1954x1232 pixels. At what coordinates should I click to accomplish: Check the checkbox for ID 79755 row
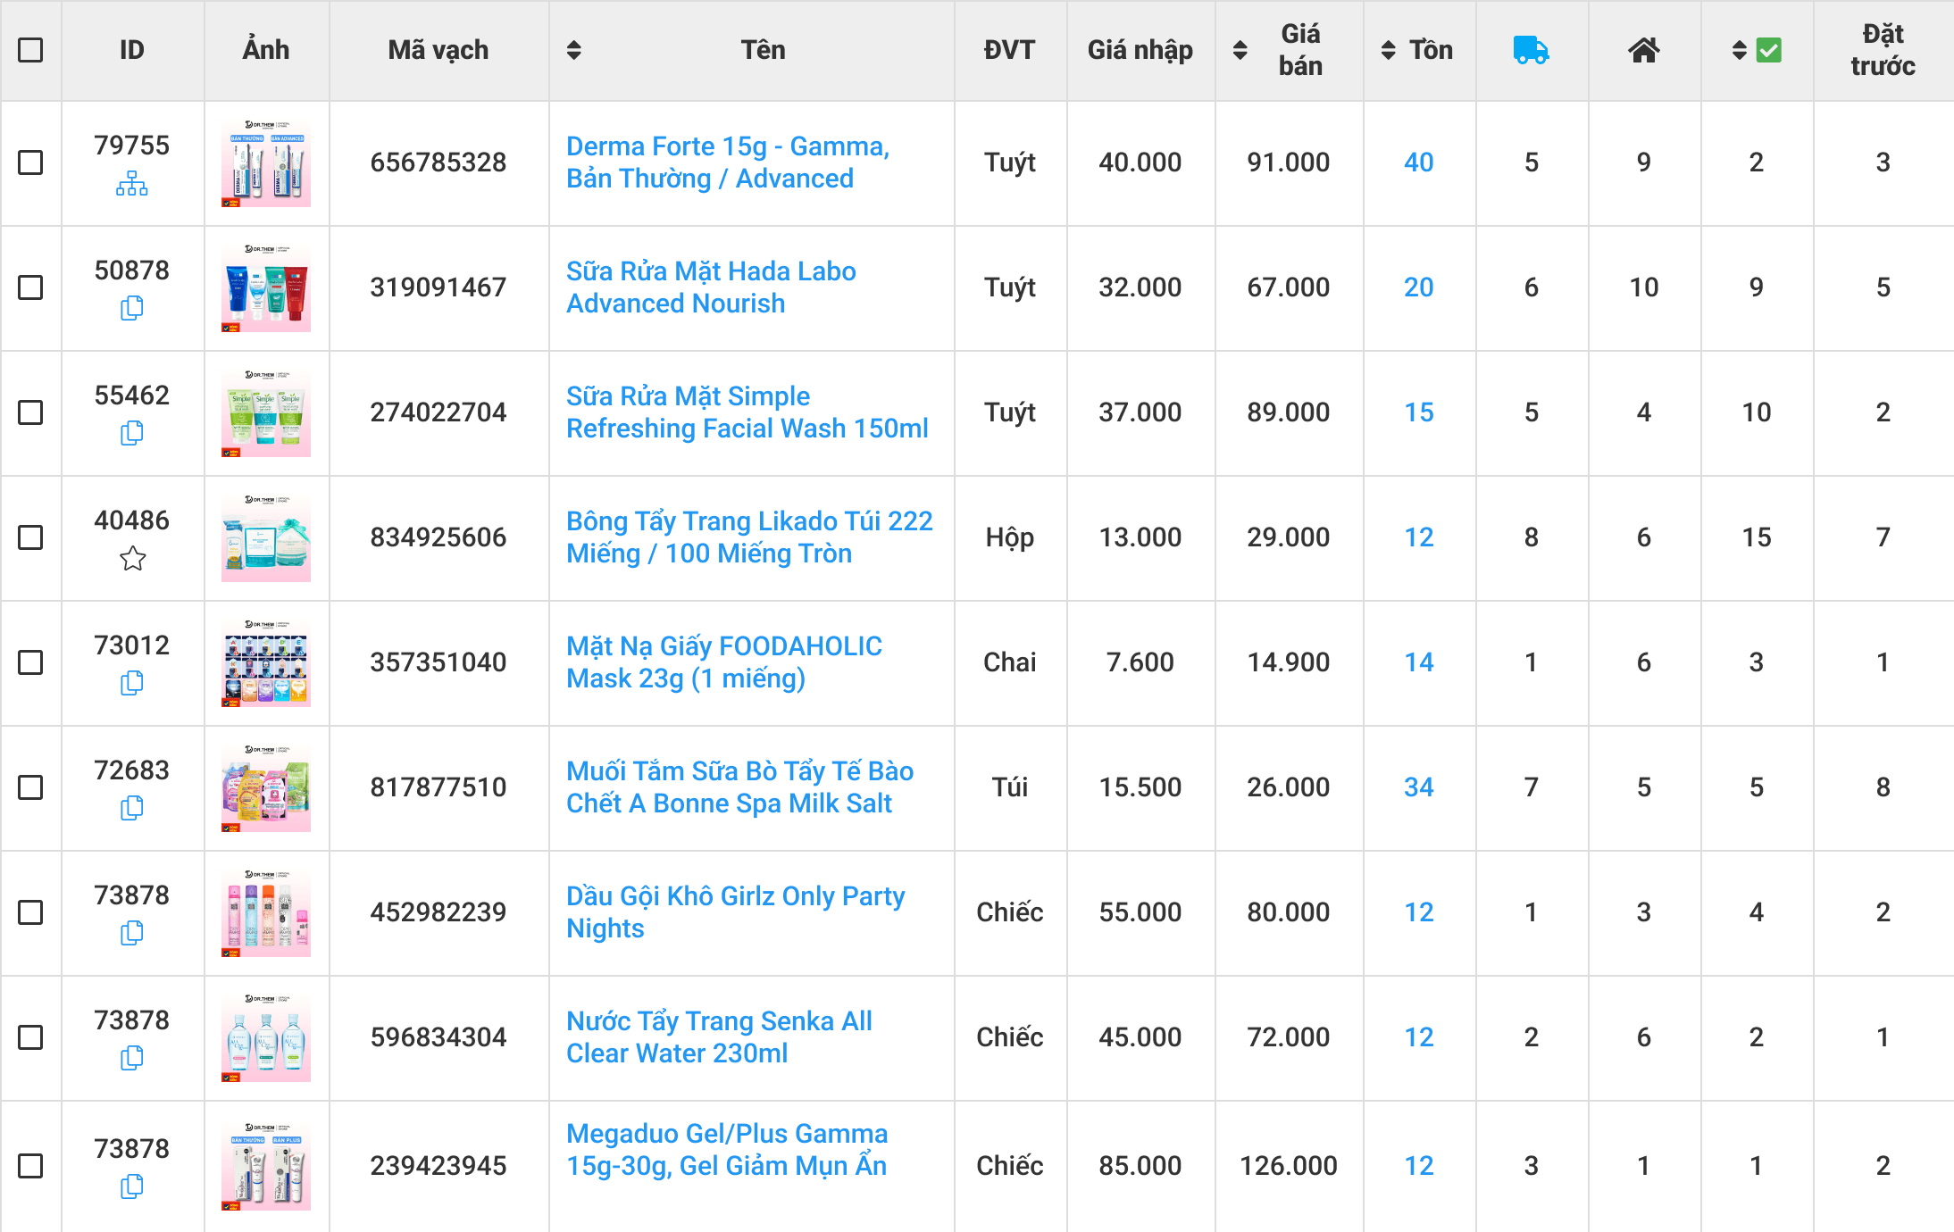[x=31, y=159]
